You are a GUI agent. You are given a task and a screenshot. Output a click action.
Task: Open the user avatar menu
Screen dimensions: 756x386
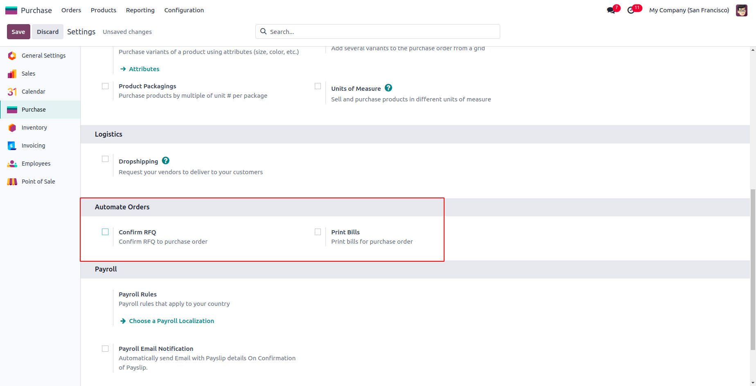741,10
